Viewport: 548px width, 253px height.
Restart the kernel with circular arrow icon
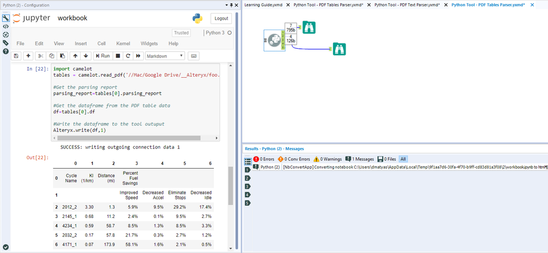pyautogui.click(x=128, y=56)
